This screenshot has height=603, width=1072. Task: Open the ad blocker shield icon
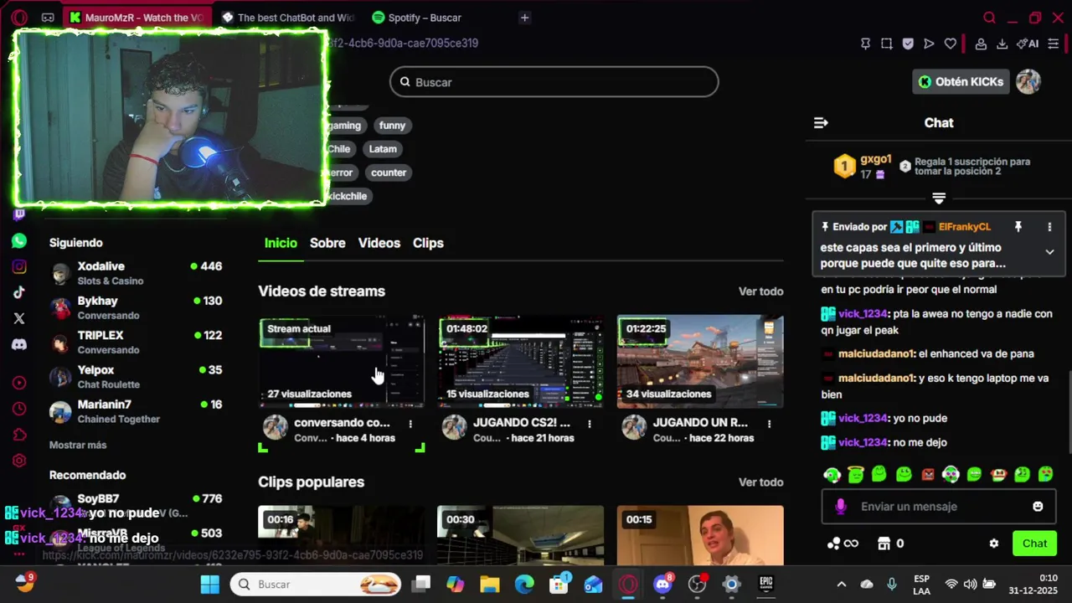click(908, 44)
